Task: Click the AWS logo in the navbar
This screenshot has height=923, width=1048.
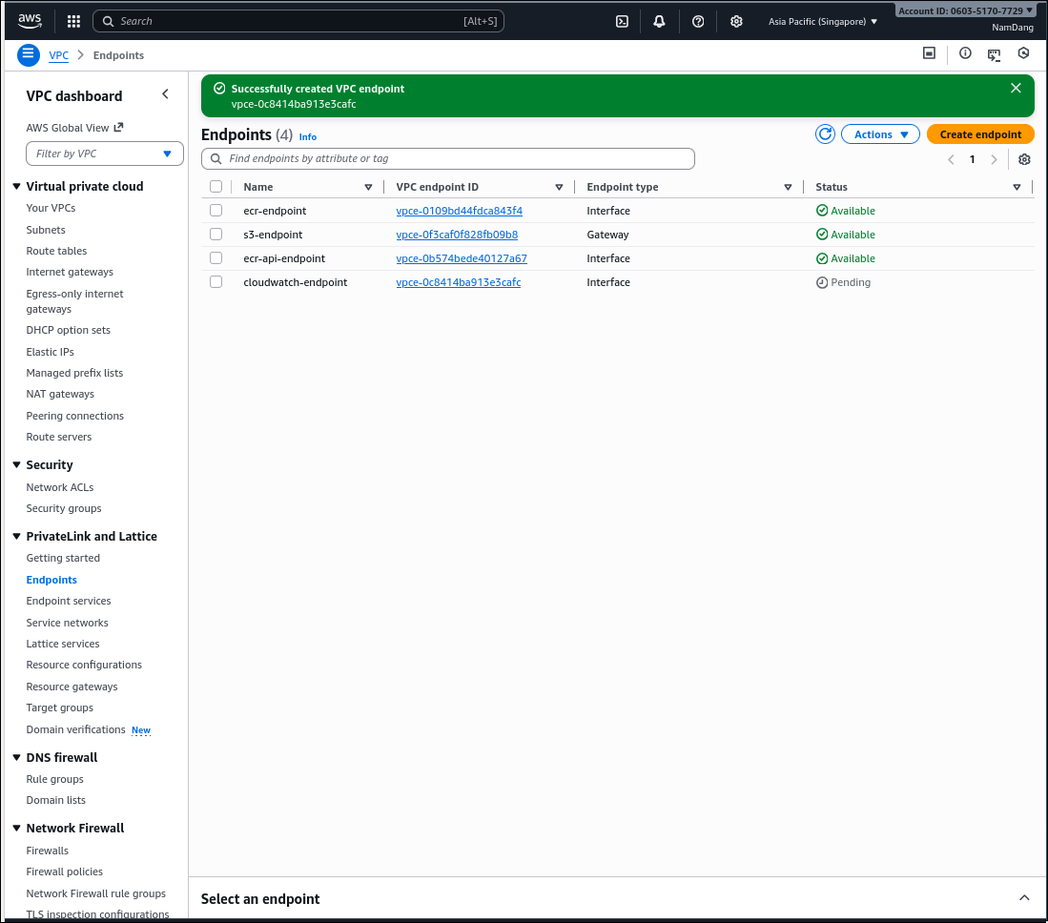Action: click(x=29, y=19)
